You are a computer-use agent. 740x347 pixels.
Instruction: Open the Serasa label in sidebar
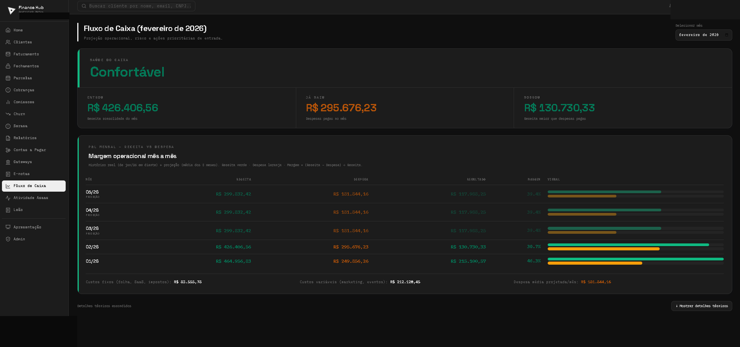[21, 126]
